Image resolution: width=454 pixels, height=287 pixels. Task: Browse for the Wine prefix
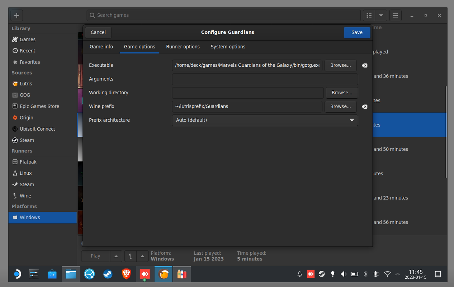pos(341,107)
